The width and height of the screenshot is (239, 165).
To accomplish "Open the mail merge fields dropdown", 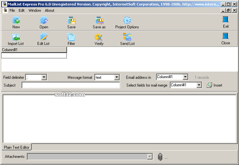I will pyautogui.click(x=199, y=85).
